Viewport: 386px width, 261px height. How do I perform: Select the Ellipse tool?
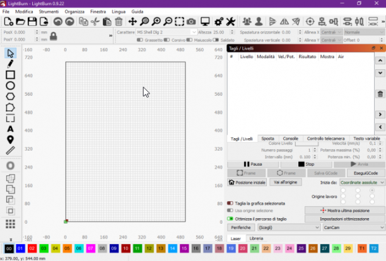click(x=10, y=86)
